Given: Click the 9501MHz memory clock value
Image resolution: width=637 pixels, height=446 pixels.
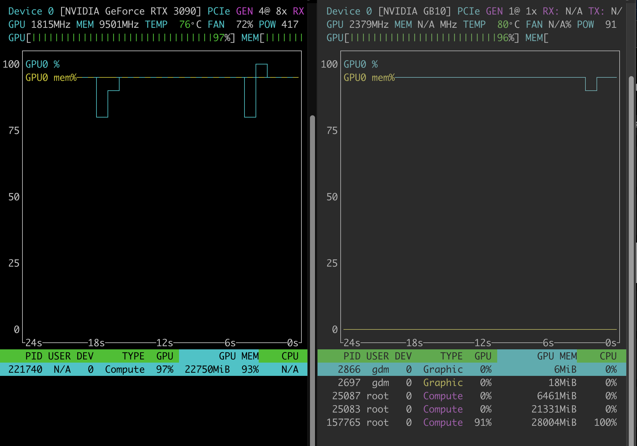Looking at the screenshot, I should click(x=119, y=25).
